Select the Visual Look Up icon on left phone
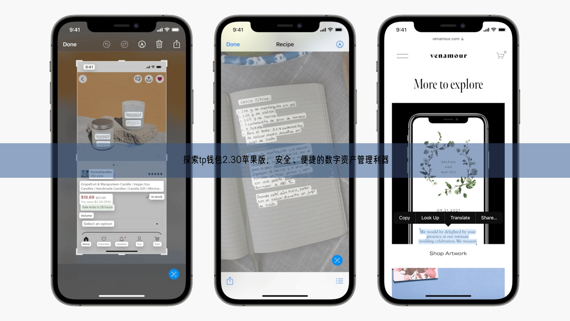 pos(174,274)
